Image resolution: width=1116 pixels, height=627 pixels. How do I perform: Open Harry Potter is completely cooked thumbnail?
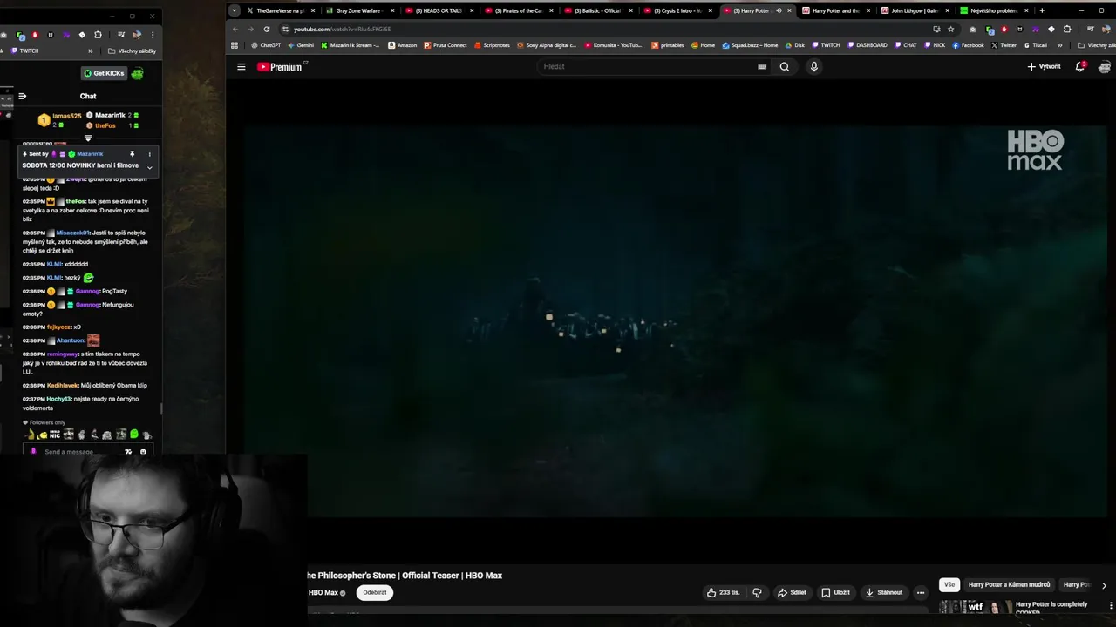click(x=975, y=606)
